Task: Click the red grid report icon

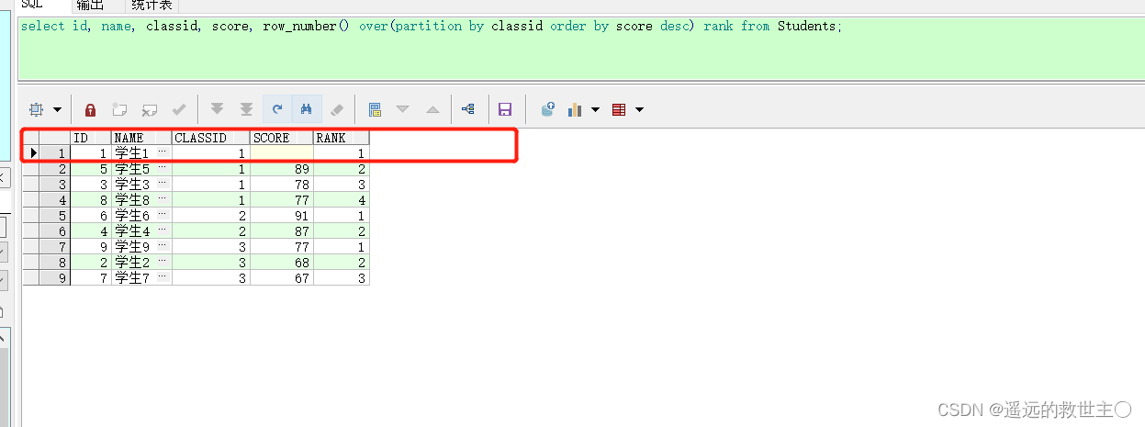Action: pos(619,109)
